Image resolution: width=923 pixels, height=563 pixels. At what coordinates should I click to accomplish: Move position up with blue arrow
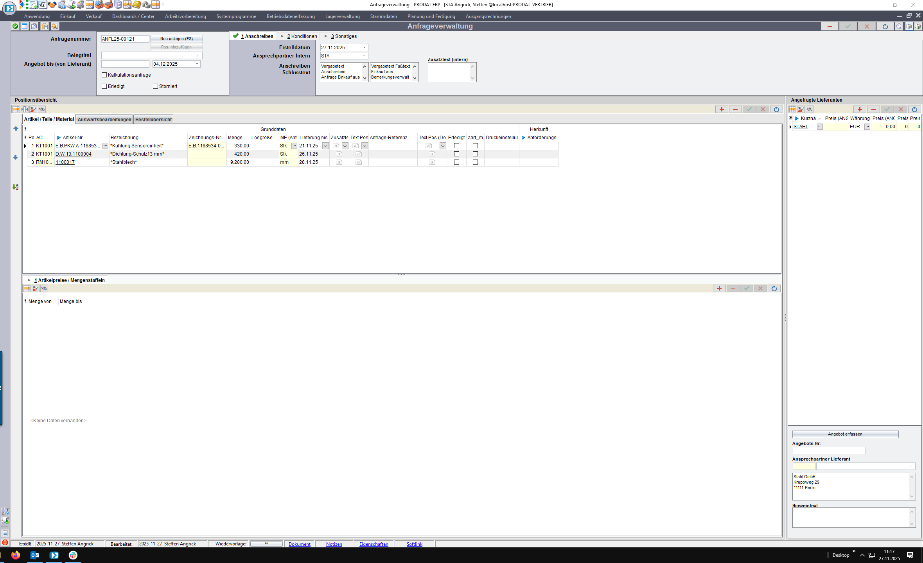pyautogui.click(x=16, y=129)
